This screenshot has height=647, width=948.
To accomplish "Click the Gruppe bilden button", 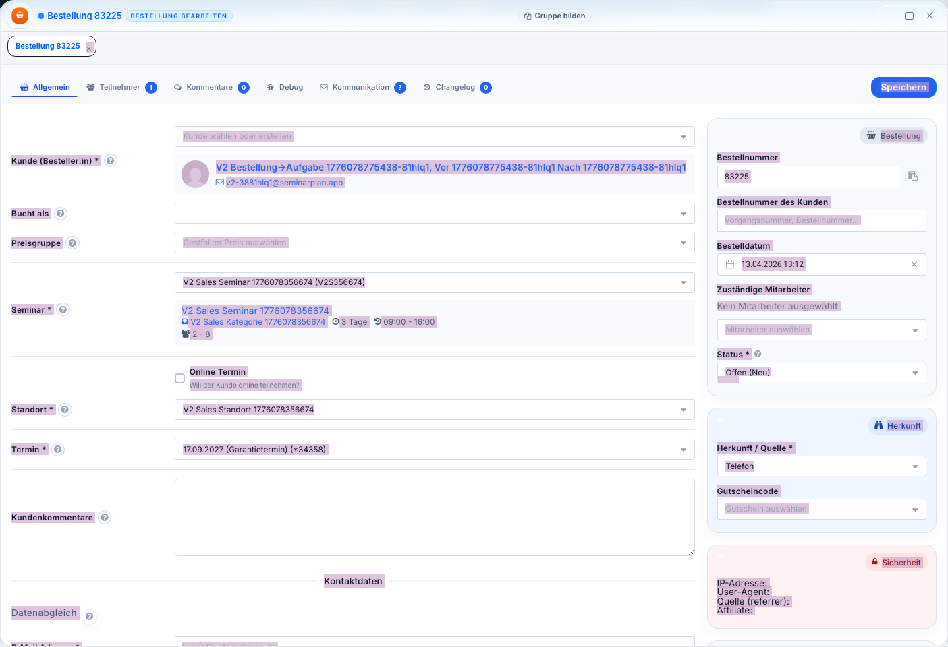I will [x=555, y=16].
